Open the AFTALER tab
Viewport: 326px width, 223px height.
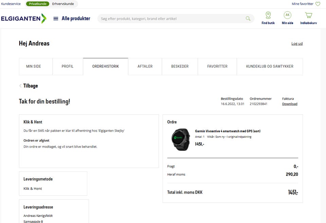(x=145, y=66)
